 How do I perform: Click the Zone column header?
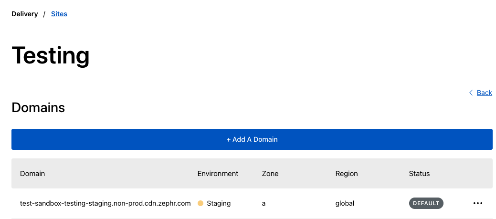point(270,174)
